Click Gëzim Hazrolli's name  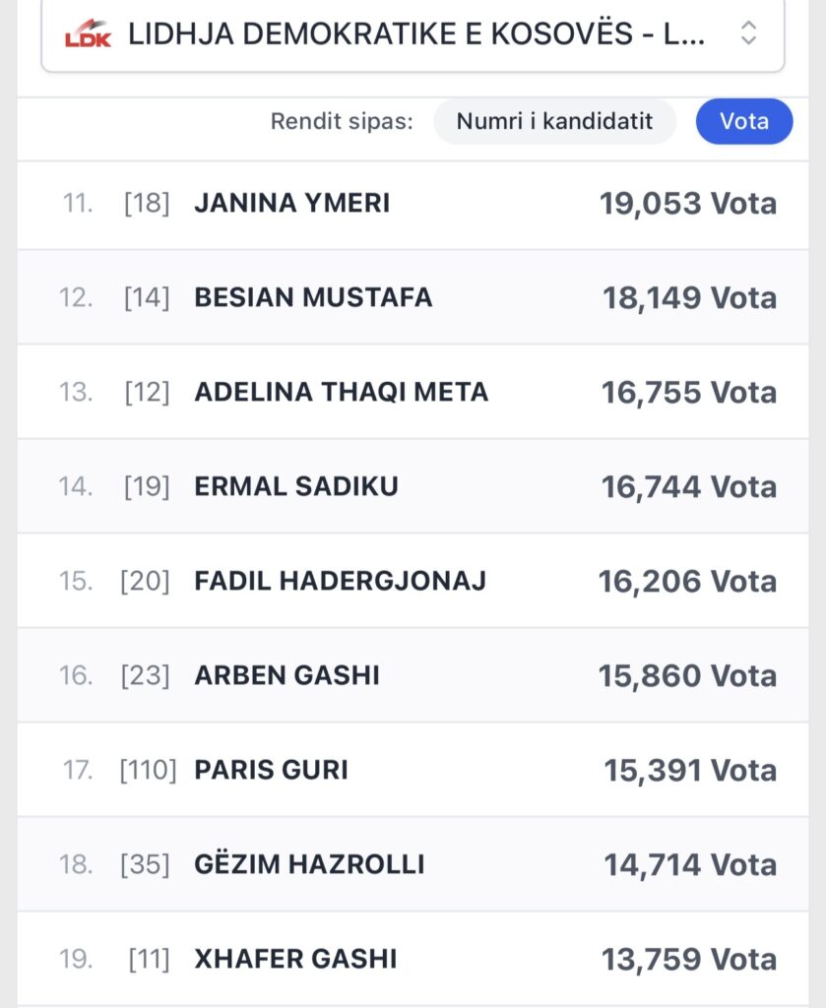(x=310, y=864)
